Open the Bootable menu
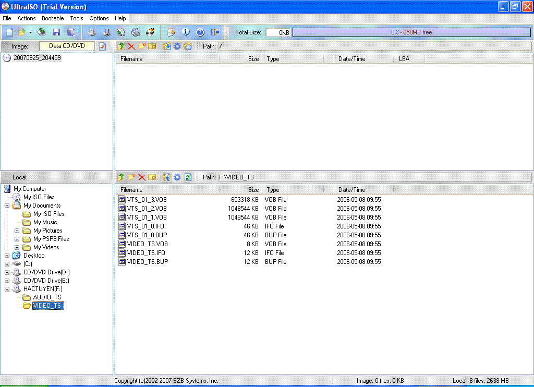This screenshot has width=534, height=387. 53,18
